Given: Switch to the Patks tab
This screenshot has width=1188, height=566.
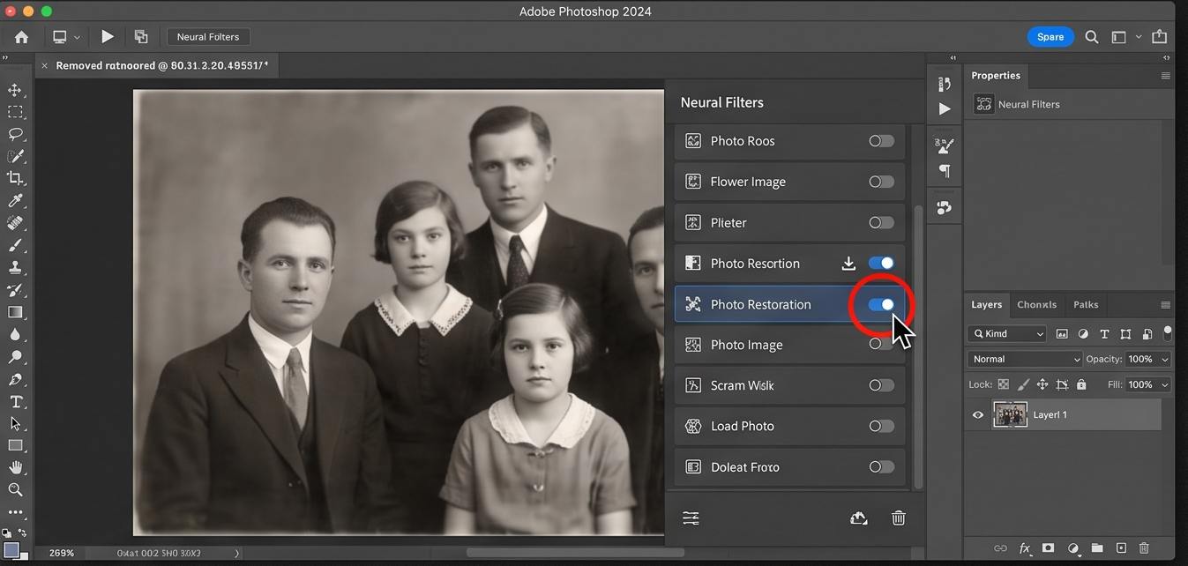Looking at the screenshot, I should click(x=1086, y=304).
